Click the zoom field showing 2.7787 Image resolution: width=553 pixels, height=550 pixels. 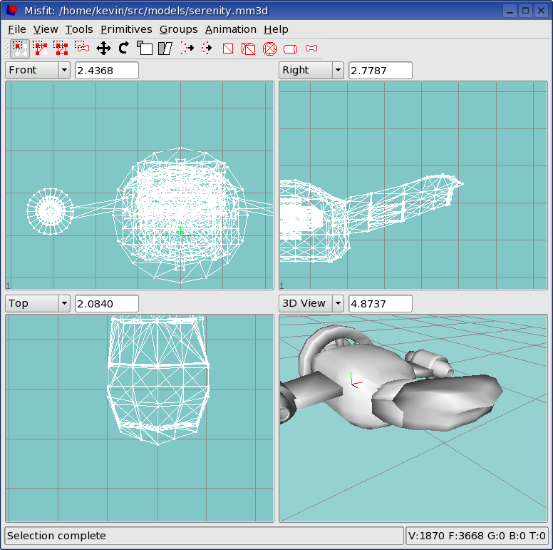(x=381, y=70)
